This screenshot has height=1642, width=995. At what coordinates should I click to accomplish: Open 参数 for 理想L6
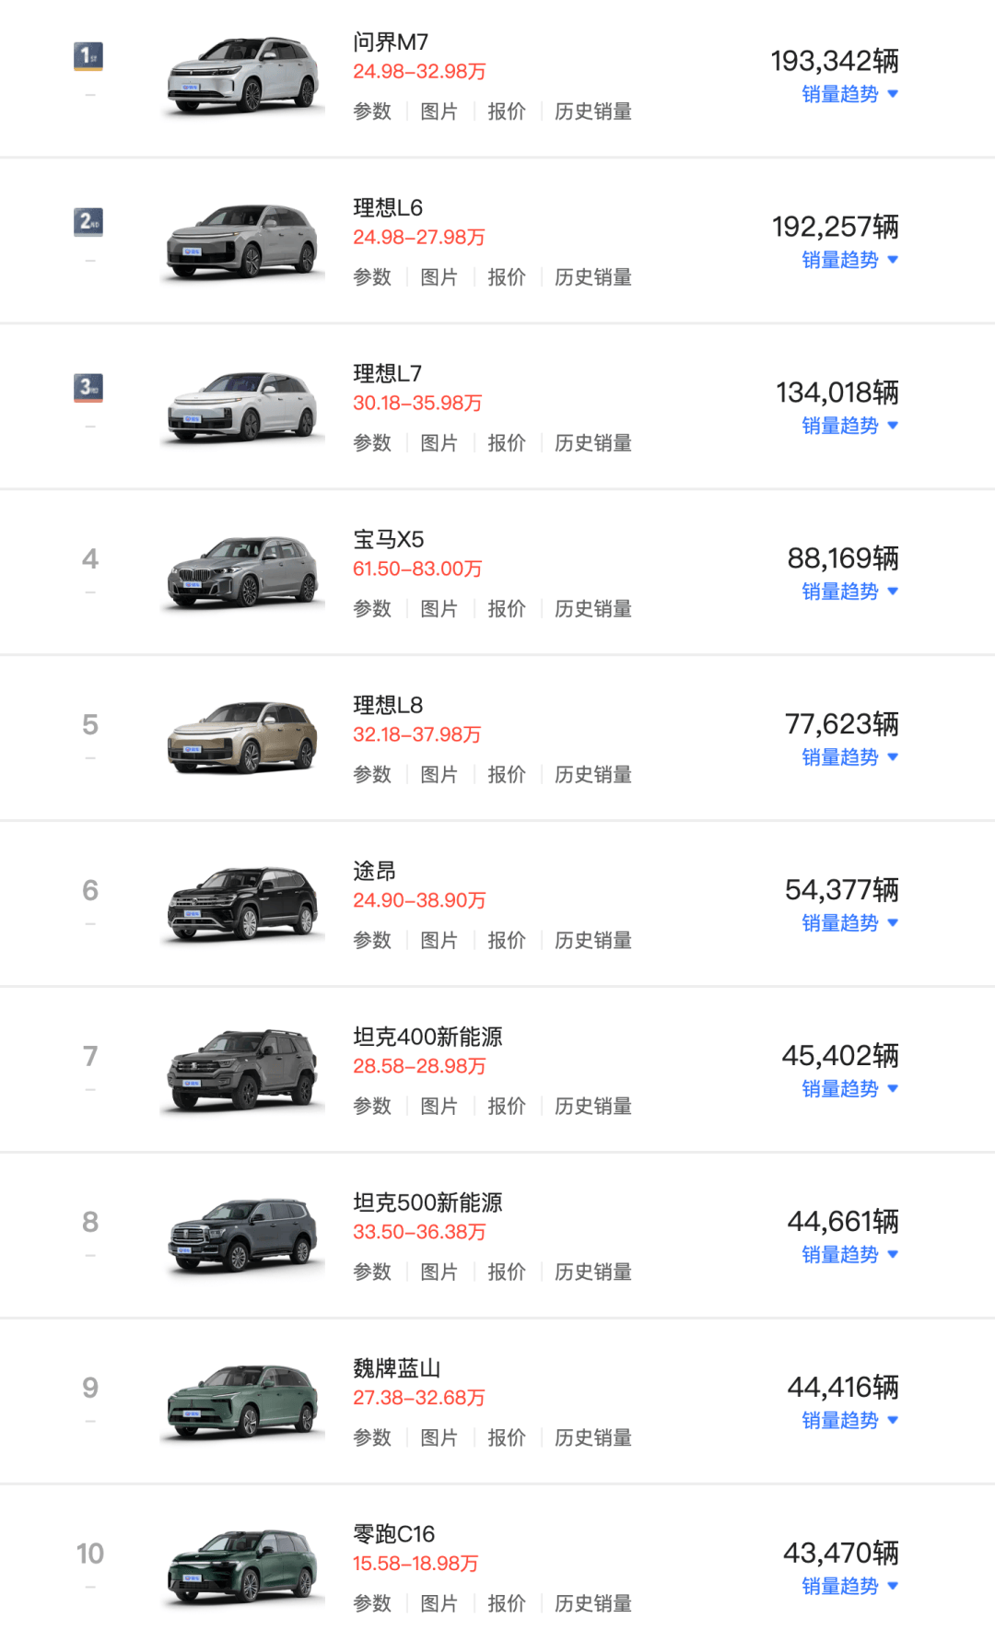click(x=372, y=277)
